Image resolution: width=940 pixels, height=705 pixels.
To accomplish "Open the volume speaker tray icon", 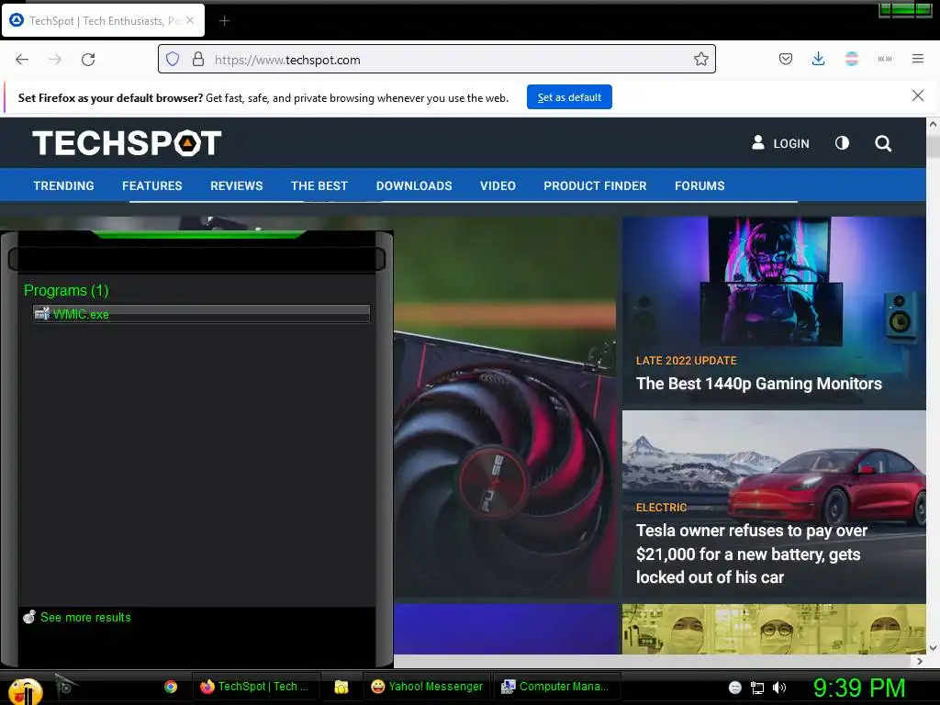I will click(779, 688).
